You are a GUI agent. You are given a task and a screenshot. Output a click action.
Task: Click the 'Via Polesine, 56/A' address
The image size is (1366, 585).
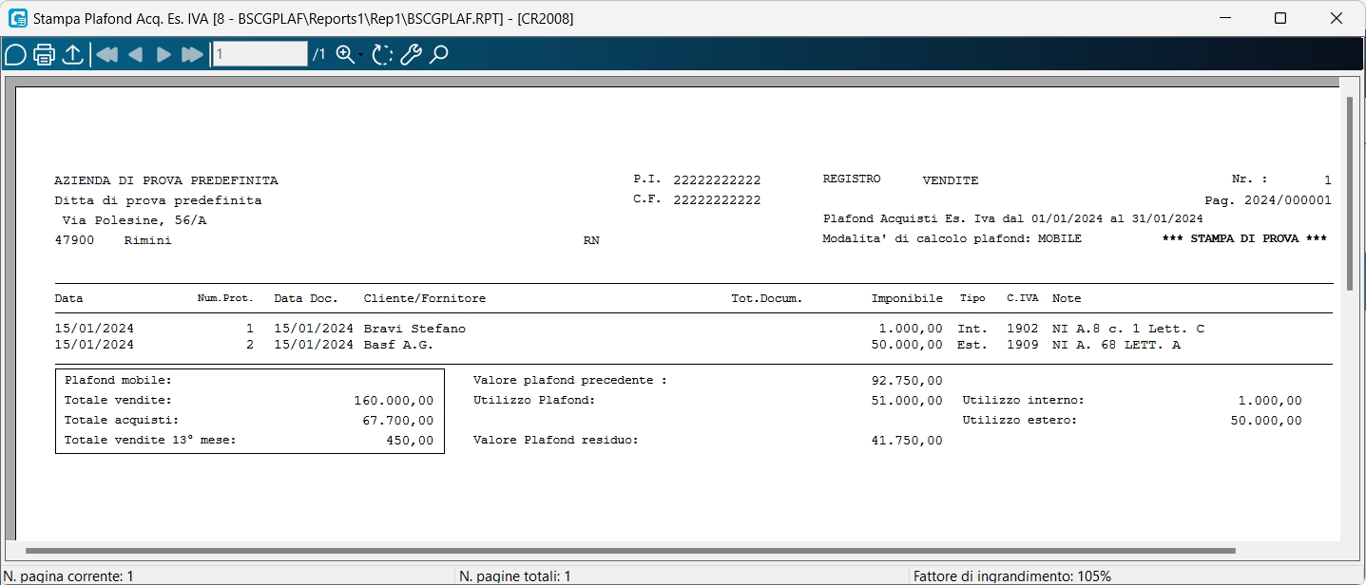(x=134, y=220)
